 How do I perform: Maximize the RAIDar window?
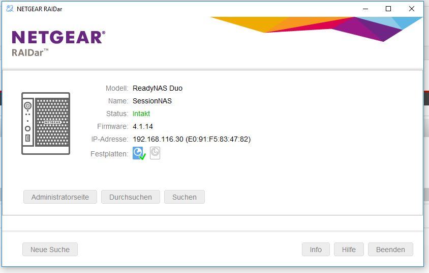[x=388, y=9]
